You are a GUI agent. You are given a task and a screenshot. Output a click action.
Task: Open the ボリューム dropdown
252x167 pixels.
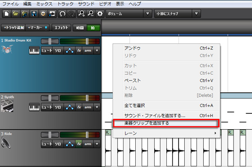128,14
